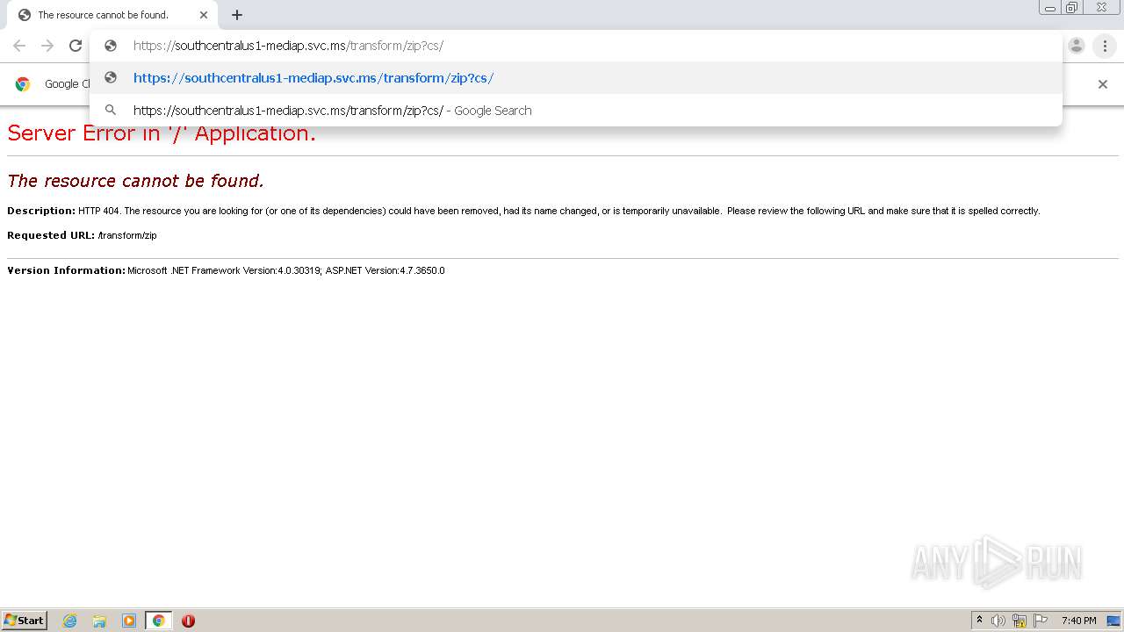Viewport: 1124px width, 632px height.
Task: Click the browser back arrow
Action: [19, 46]
